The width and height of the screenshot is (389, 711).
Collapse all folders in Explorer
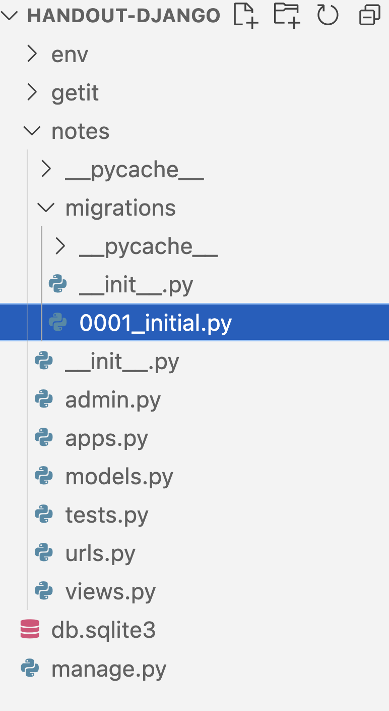[x=369, y=15]
